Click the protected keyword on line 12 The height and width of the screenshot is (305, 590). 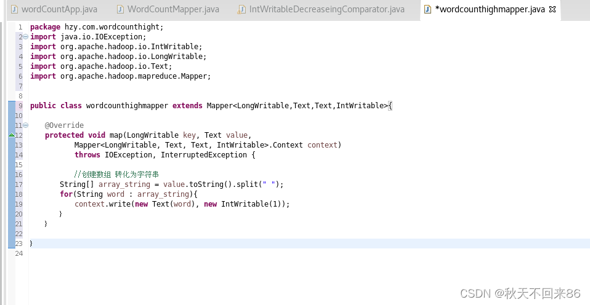pyautogui.click(x=64, y=135)
